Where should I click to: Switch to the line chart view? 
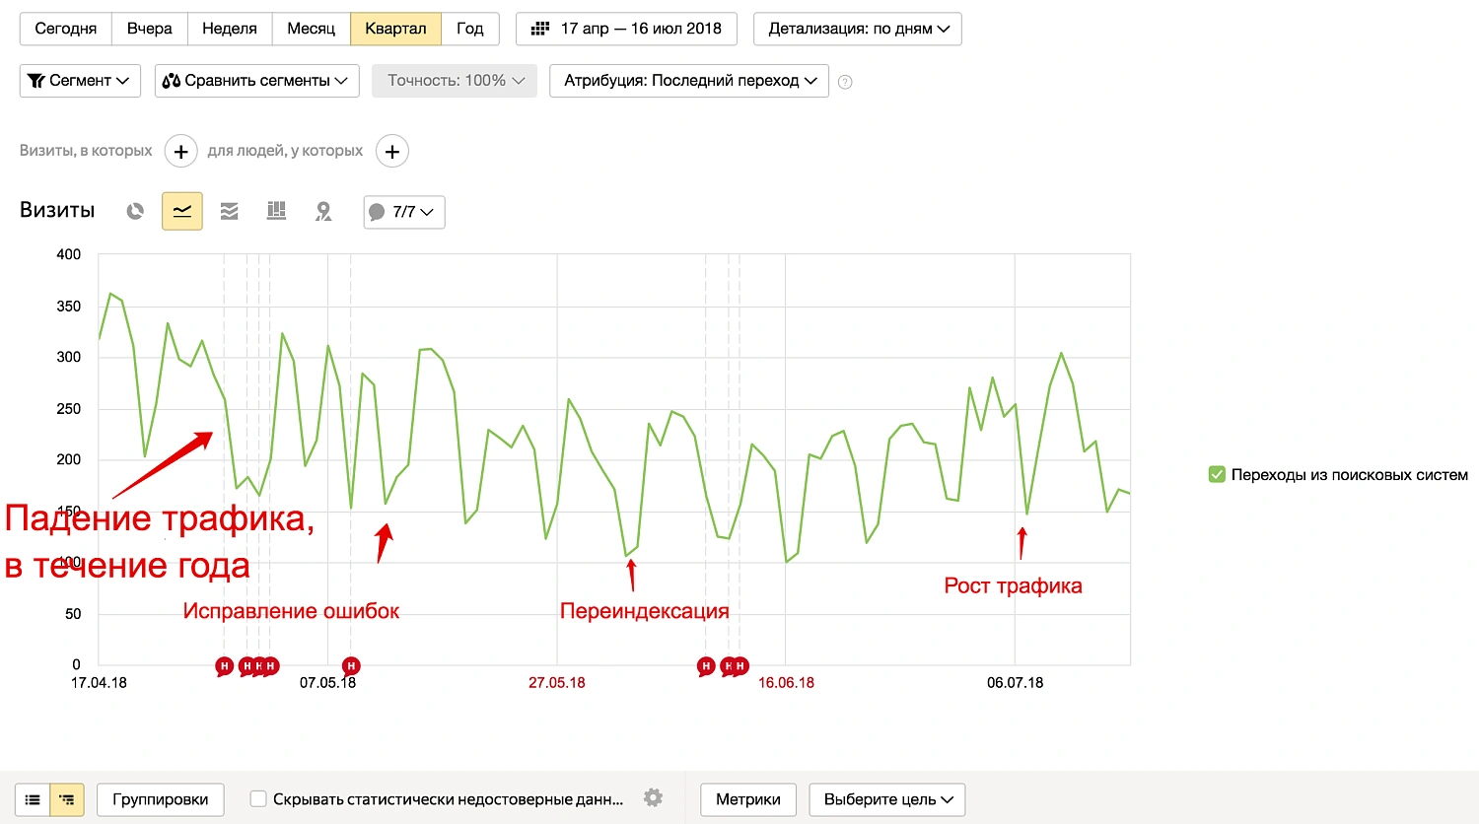click(x=182, y=211)
